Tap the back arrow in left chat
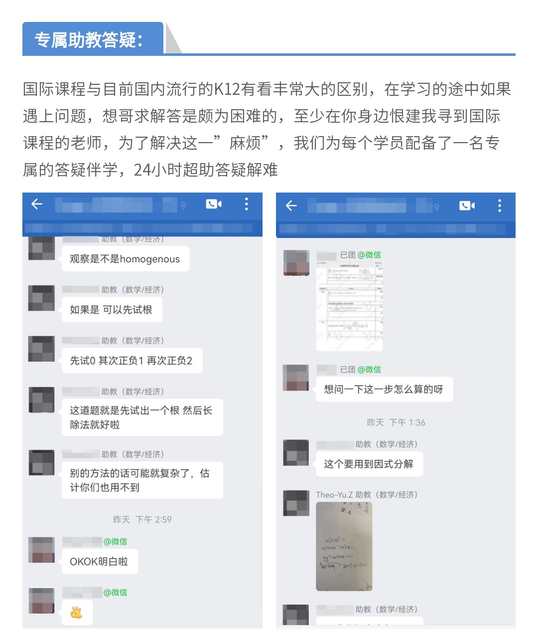538x643 pixels. click(x=37, y=204)
